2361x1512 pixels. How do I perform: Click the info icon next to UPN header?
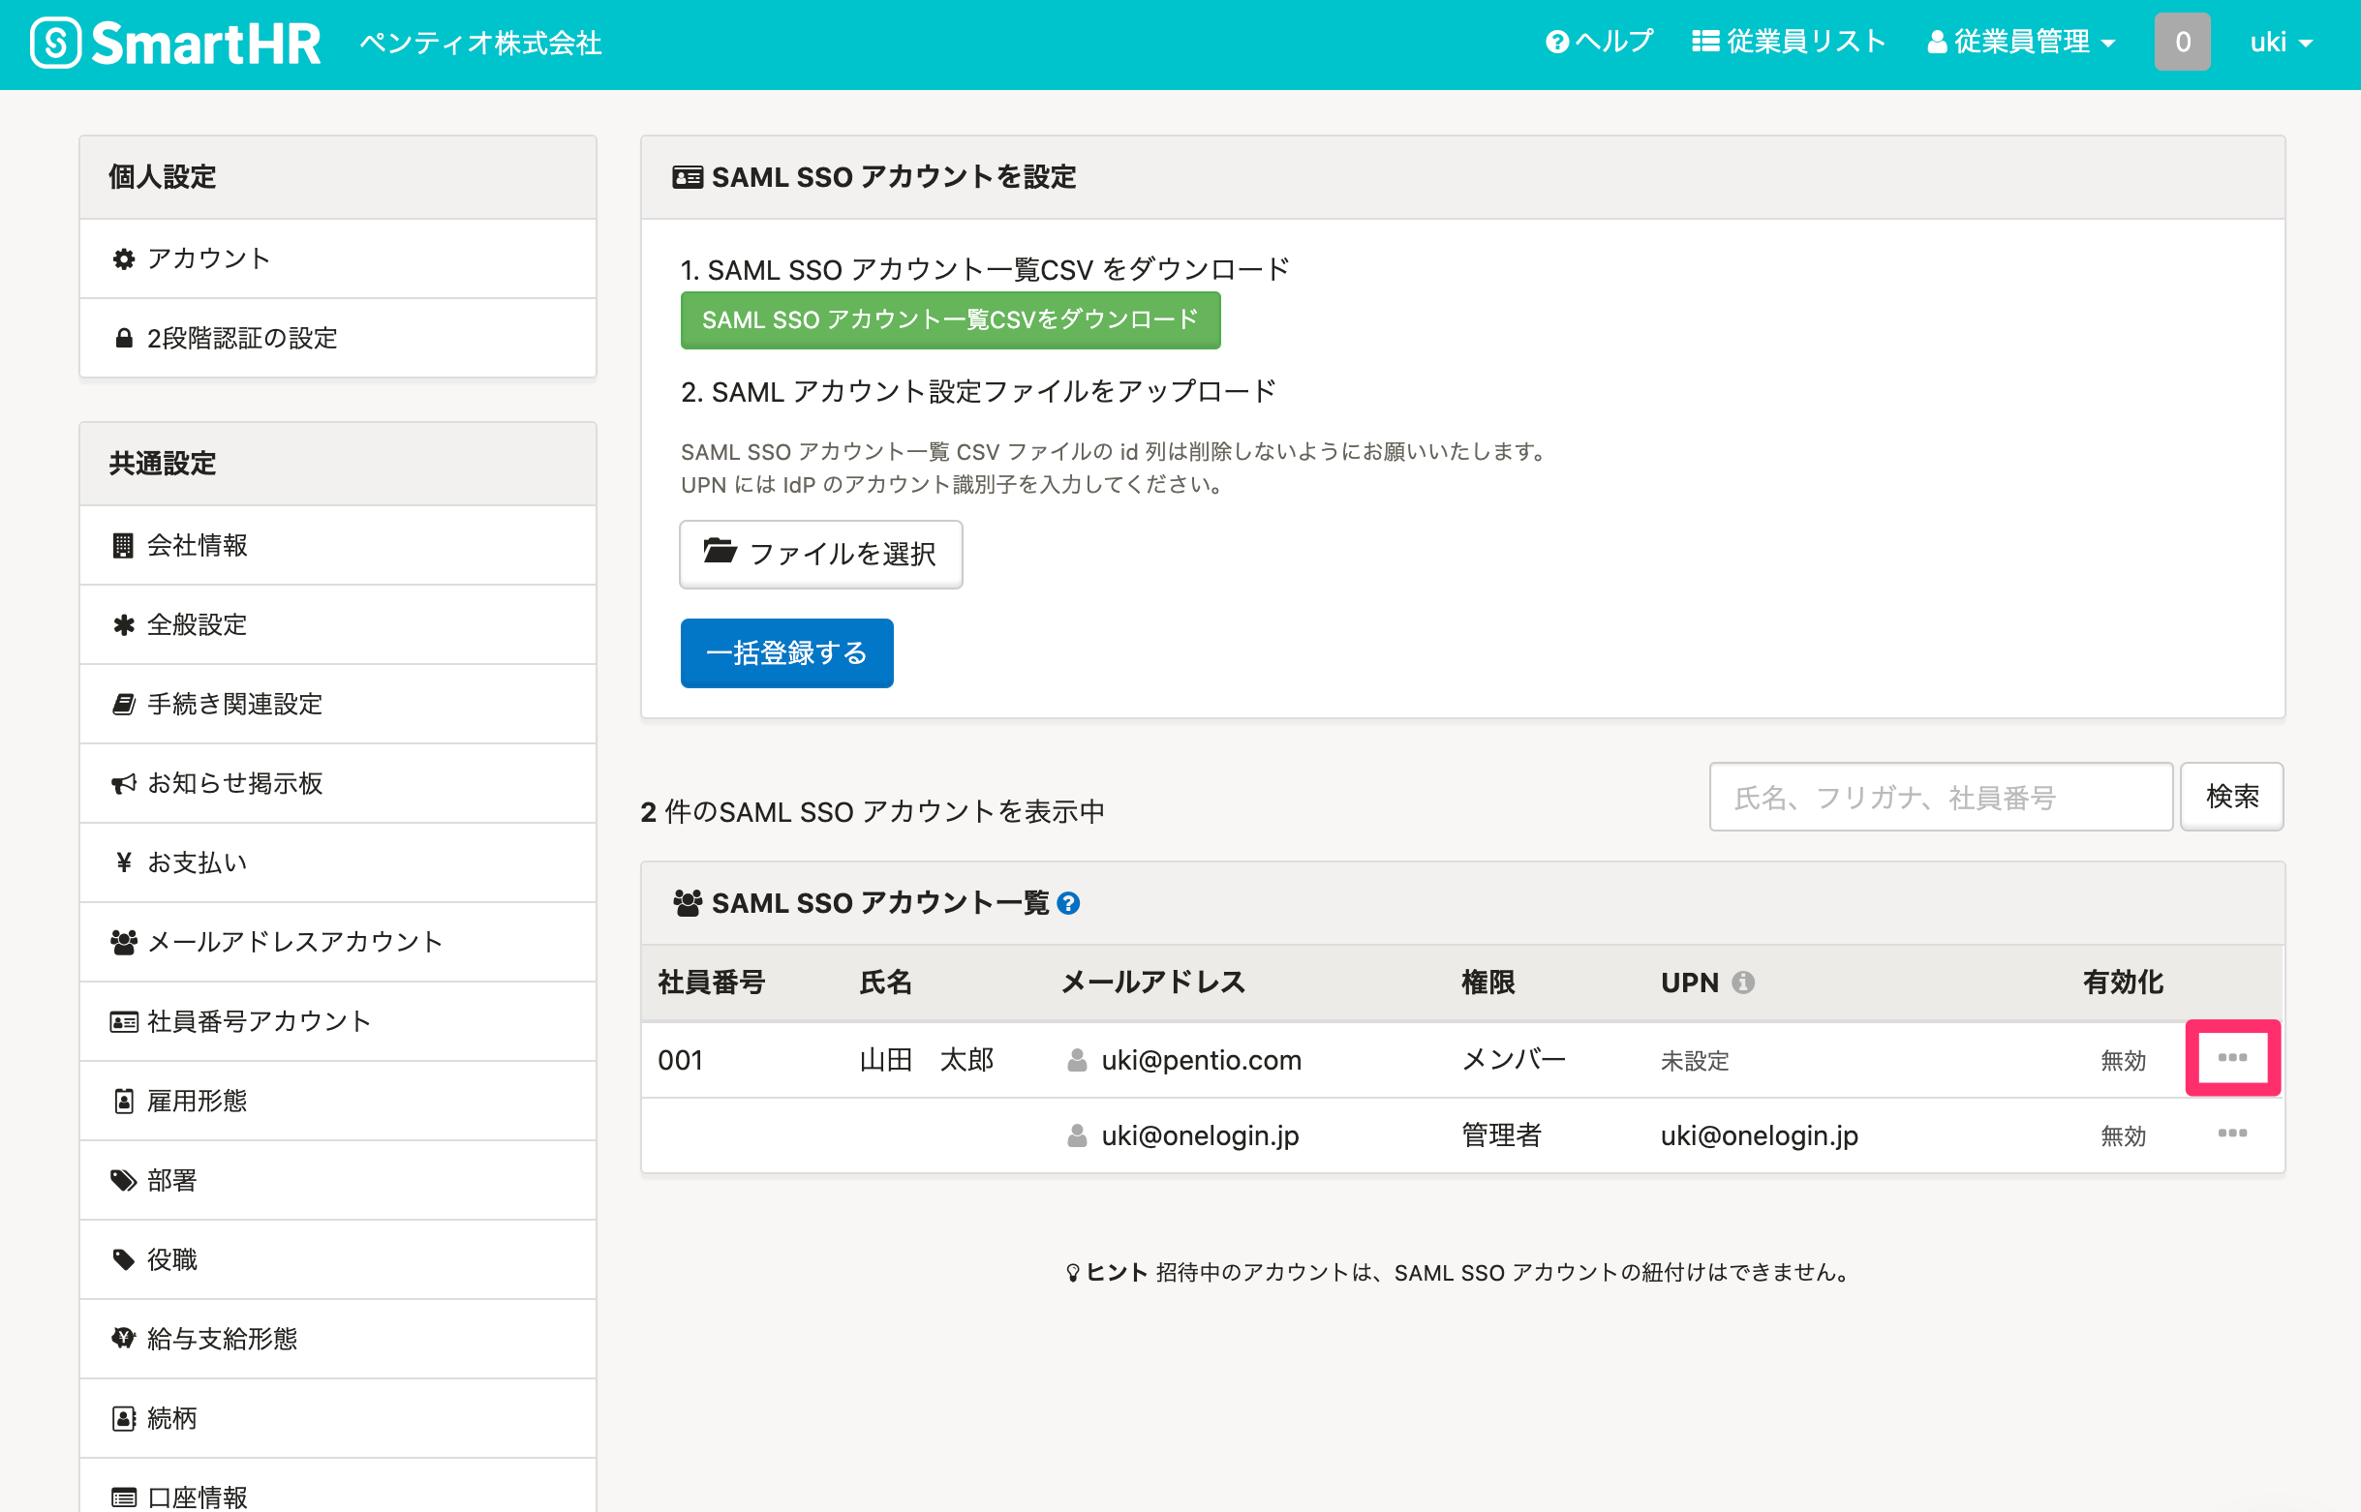click(1742, 982)
